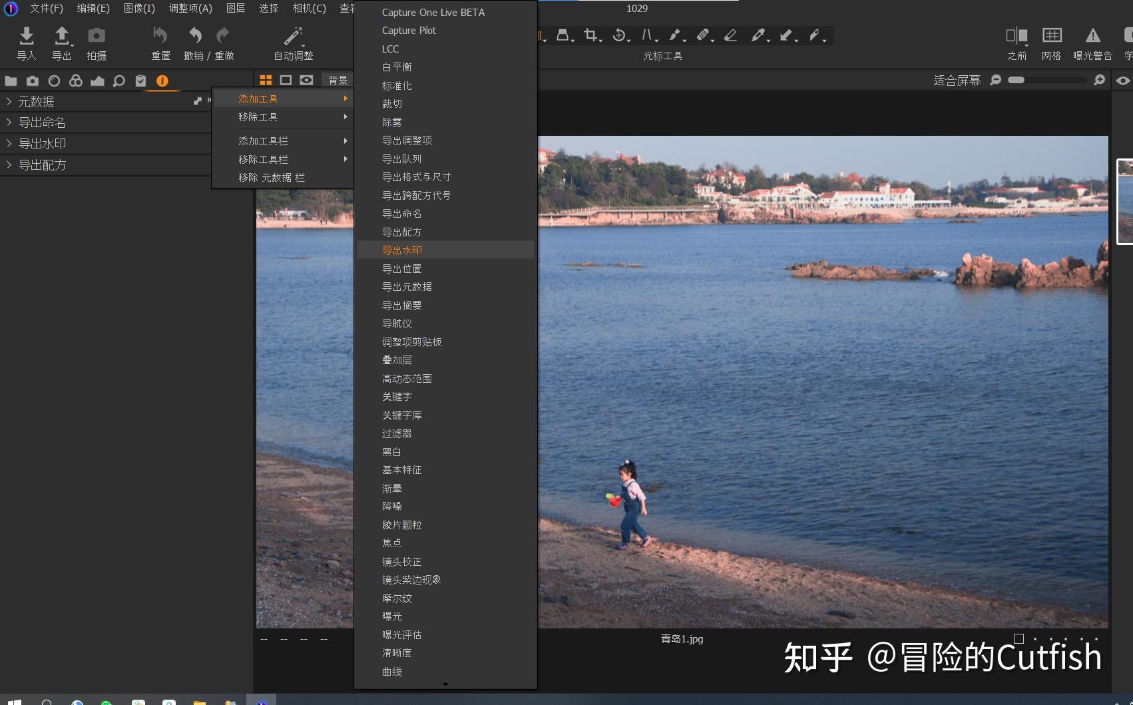Click the tool list bottom scroll arrow
Viewport: 1133px width, 705px height.
click(x=445, y=684)
